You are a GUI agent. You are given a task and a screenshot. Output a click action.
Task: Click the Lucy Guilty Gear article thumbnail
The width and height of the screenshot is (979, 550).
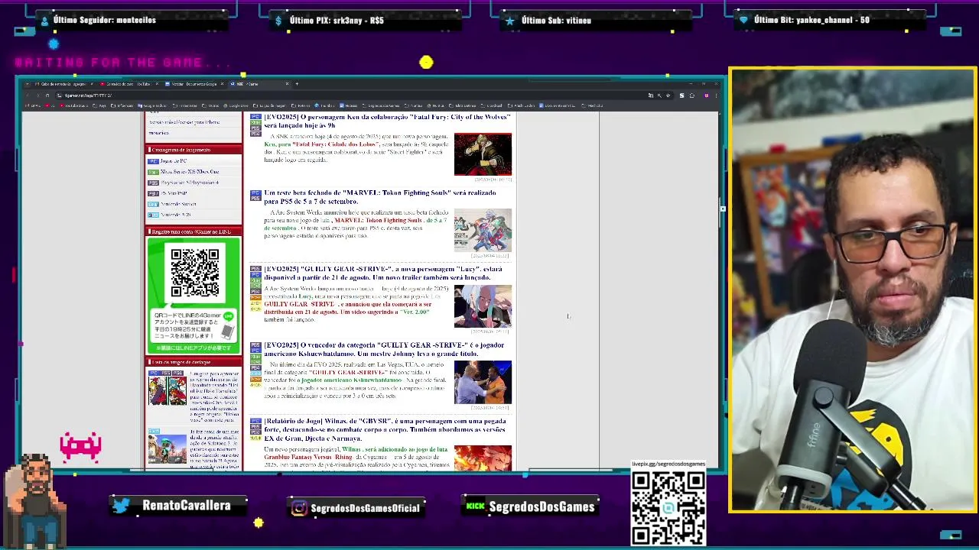[483, 306]
